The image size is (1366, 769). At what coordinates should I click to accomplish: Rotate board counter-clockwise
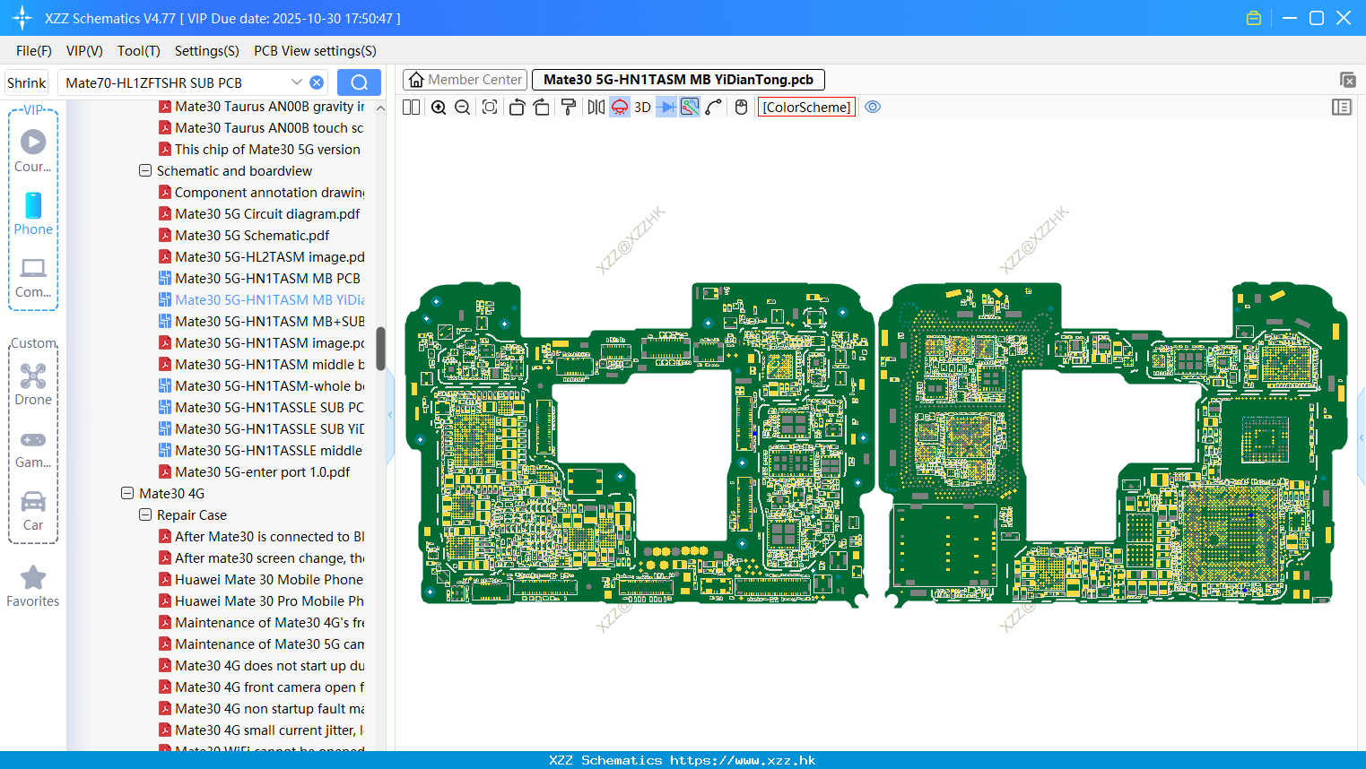pos(517,107)
